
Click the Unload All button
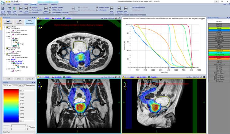(30, 79)
